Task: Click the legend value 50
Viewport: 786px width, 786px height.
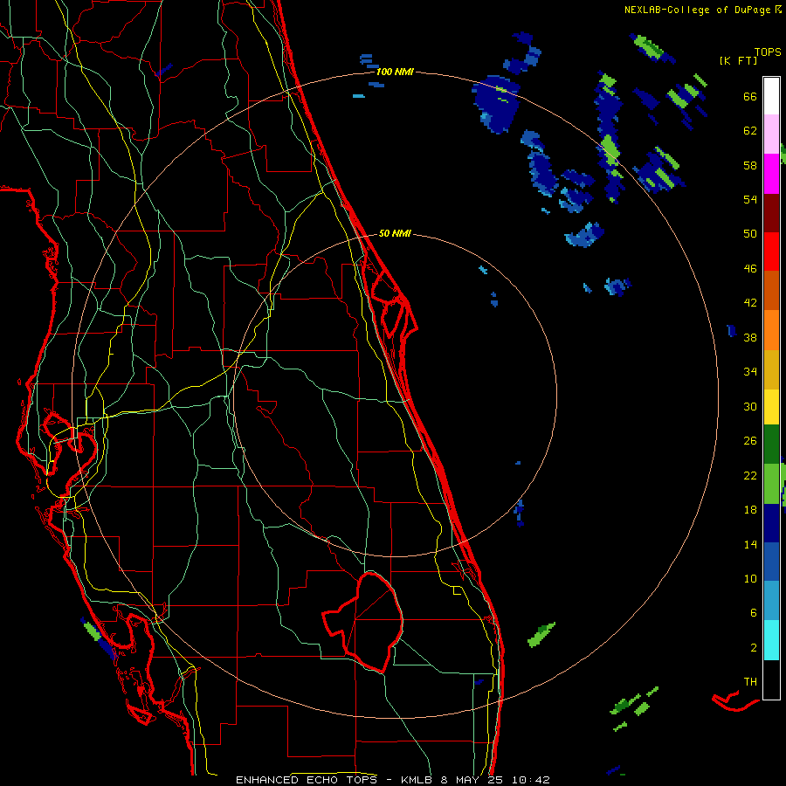Action: pyautogui.click(x=750, y=233)
